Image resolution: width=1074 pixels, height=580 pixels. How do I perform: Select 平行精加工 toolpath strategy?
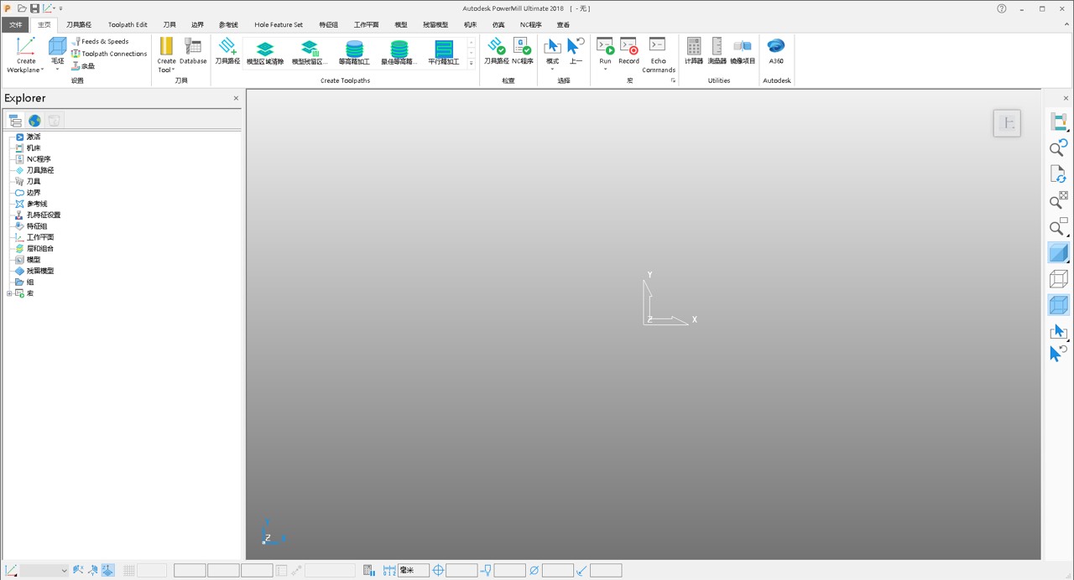(x=444, y=54)
